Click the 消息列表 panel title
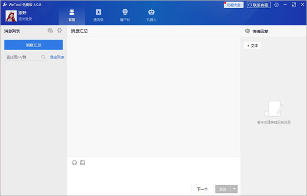Viewport: 307px width, 196px height. click(12, 31)
